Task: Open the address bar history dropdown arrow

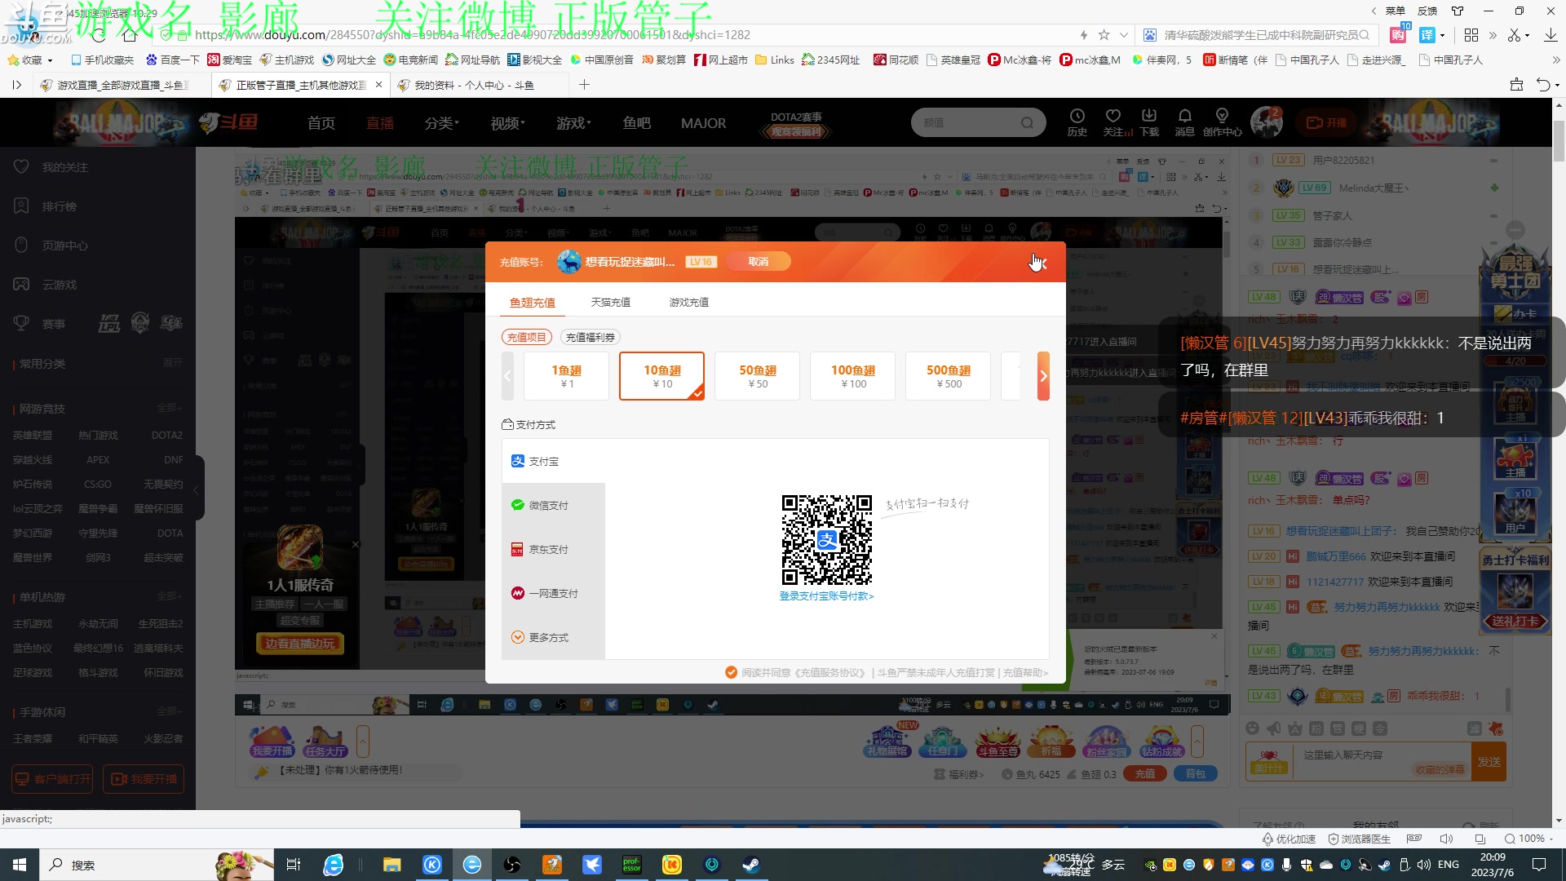Action: tap(1123, 35)
